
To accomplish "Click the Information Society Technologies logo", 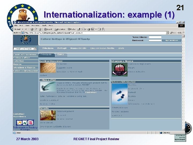I will pyautogui.click(x=25, y=125).
